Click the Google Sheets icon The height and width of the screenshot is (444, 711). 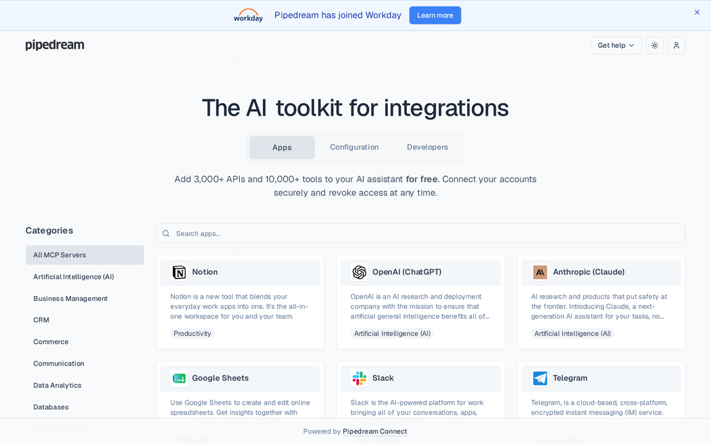coord(179,378)
